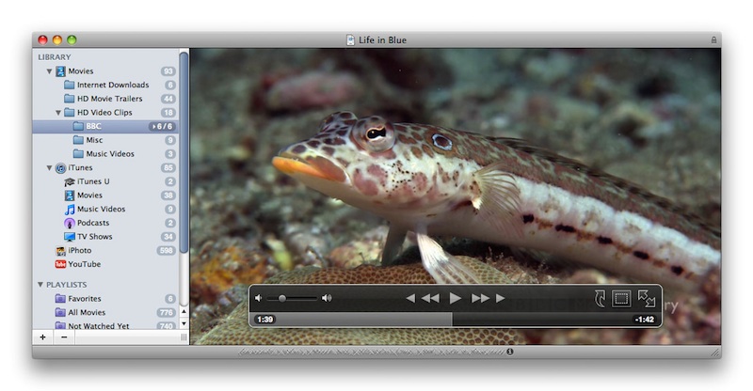Click the video playback progress bar

(454, 320)
